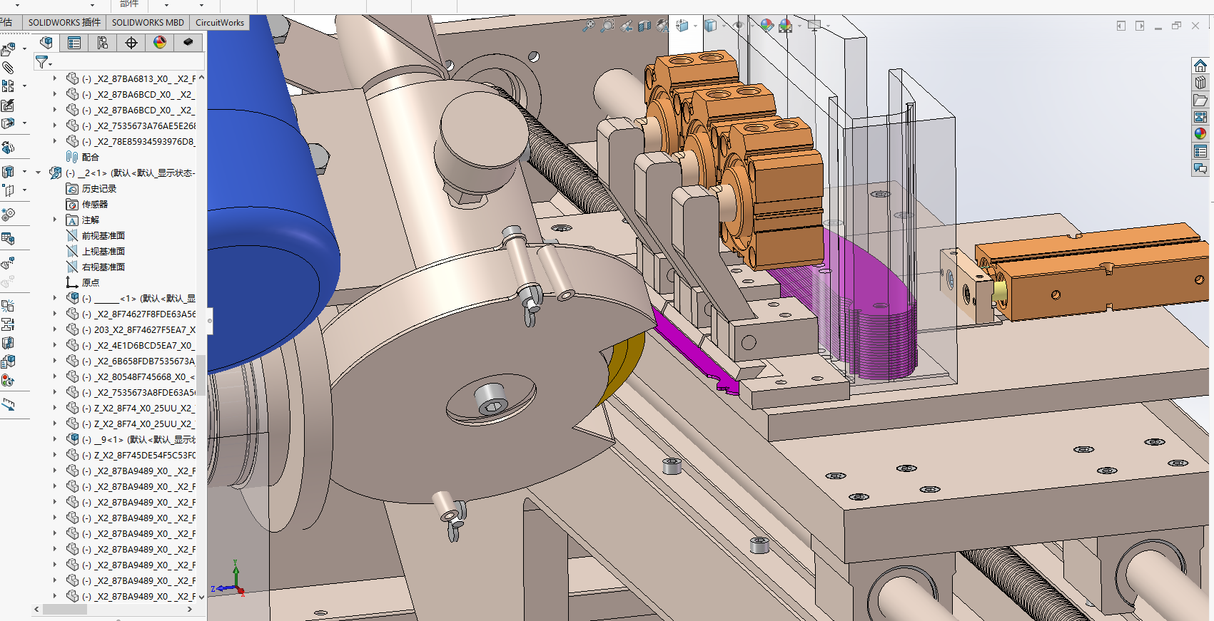
Task: Open the PropertyManager tab
Action: pyautogui.click(x=74, y=43)
